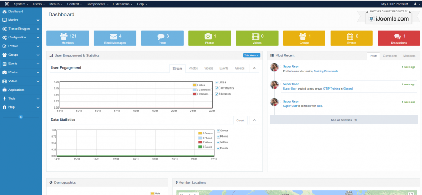
Task: Open the yellow 1 Groups tile
Action: coord(304,38)
